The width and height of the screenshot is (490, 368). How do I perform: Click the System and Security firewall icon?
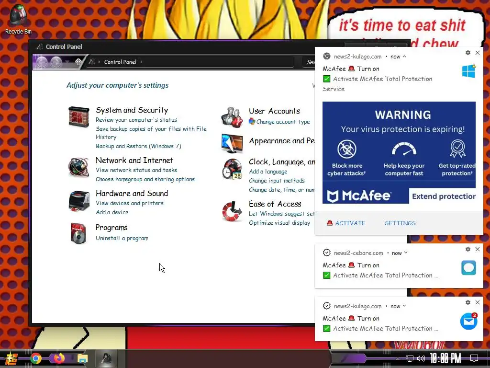click(79, 116)
